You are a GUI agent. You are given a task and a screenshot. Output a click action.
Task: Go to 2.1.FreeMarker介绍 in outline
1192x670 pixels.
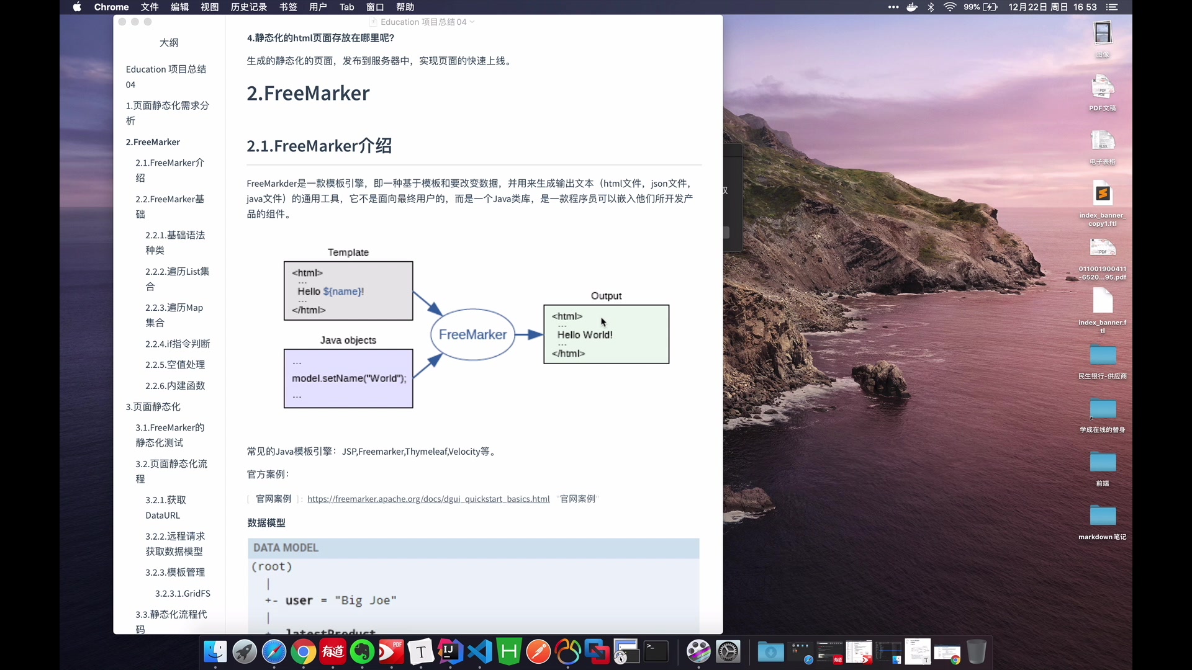coord(170,170)
